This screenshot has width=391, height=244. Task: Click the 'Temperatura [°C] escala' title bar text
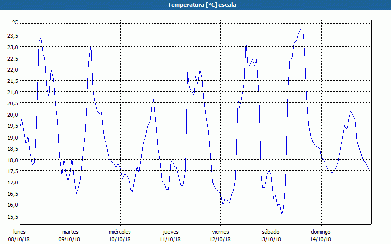pos(201,5)
